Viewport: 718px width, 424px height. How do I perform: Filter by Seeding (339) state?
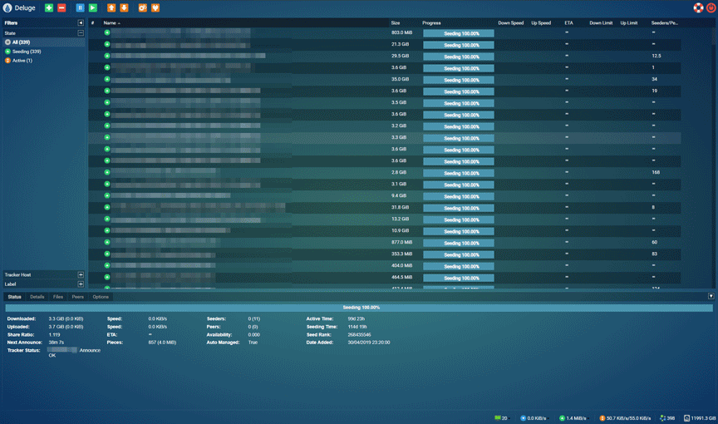click(26, 52)
